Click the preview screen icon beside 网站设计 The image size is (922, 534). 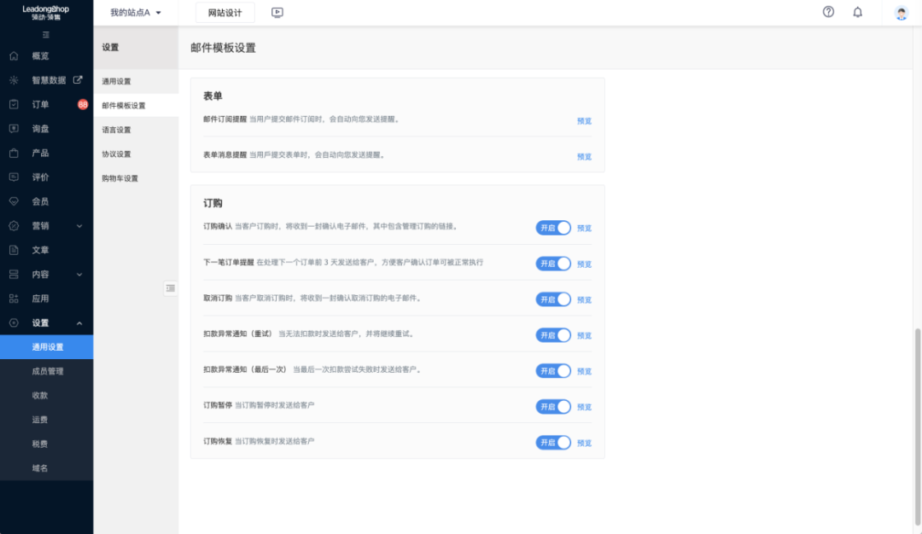tap(277, 13)
